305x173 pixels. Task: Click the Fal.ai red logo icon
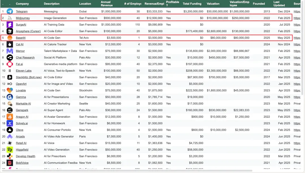(10, 64)
